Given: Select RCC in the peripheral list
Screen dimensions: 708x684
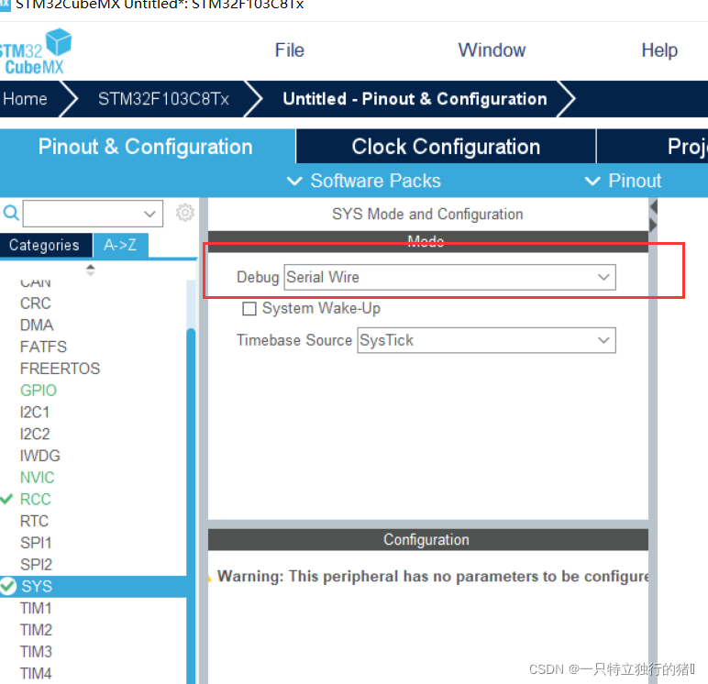Looking at the screenshot, I should 36,500.
